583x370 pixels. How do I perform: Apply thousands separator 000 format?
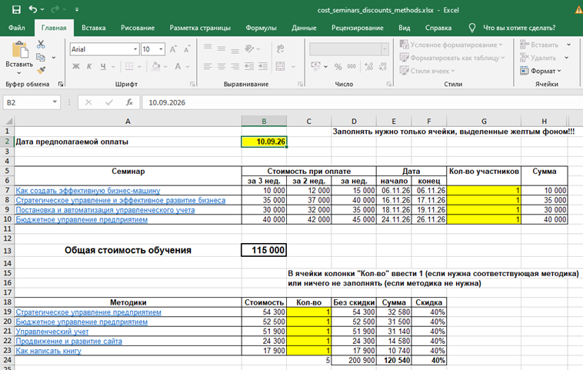coord(351,67)
